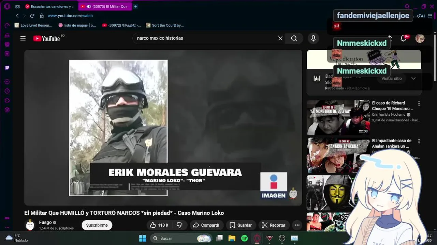
Task: Submit search with the magnifier button
Action: [x=294, y=38]
